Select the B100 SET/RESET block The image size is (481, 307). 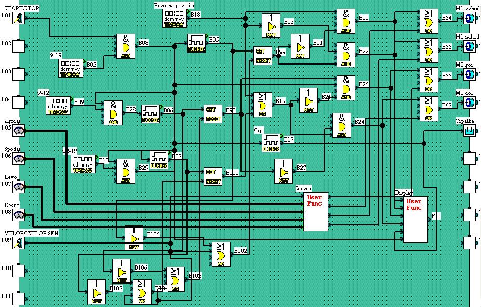(x=213, y=176)
